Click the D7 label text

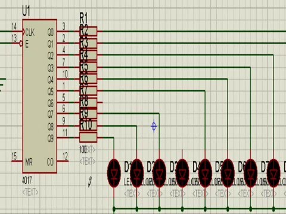click(x=265, y=166)
